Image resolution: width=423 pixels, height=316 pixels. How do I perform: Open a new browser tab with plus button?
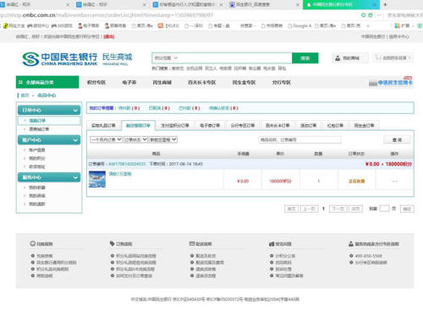(x=385, y=4)
